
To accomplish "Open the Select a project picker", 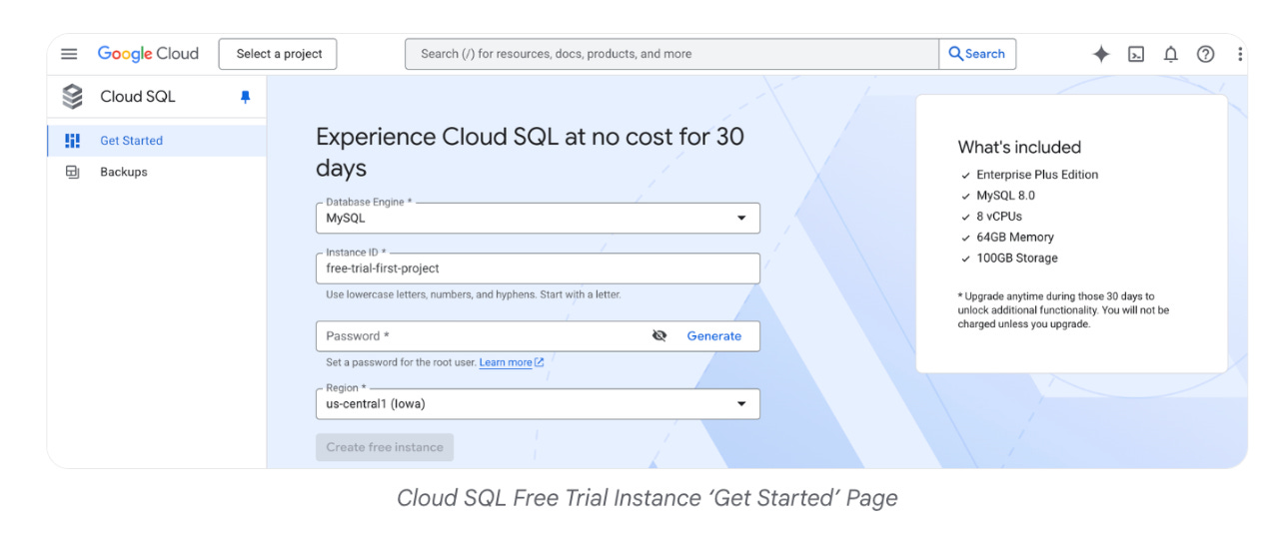I will [278, 54].
